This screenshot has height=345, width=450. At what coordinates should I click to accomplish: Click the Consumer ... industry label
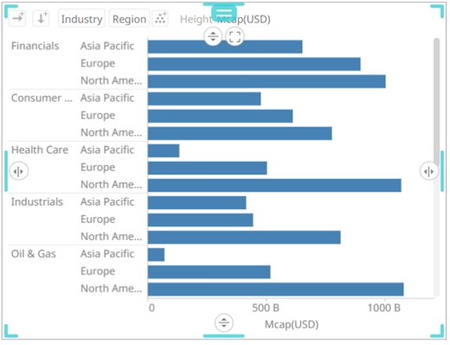click(x=42, y=98)
